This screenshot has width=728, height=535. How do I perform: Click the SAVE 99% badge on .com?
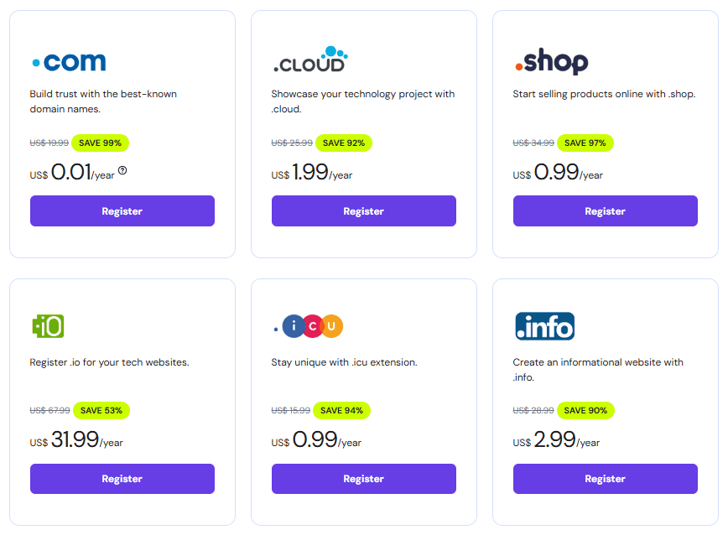click(x=100, y=143)
